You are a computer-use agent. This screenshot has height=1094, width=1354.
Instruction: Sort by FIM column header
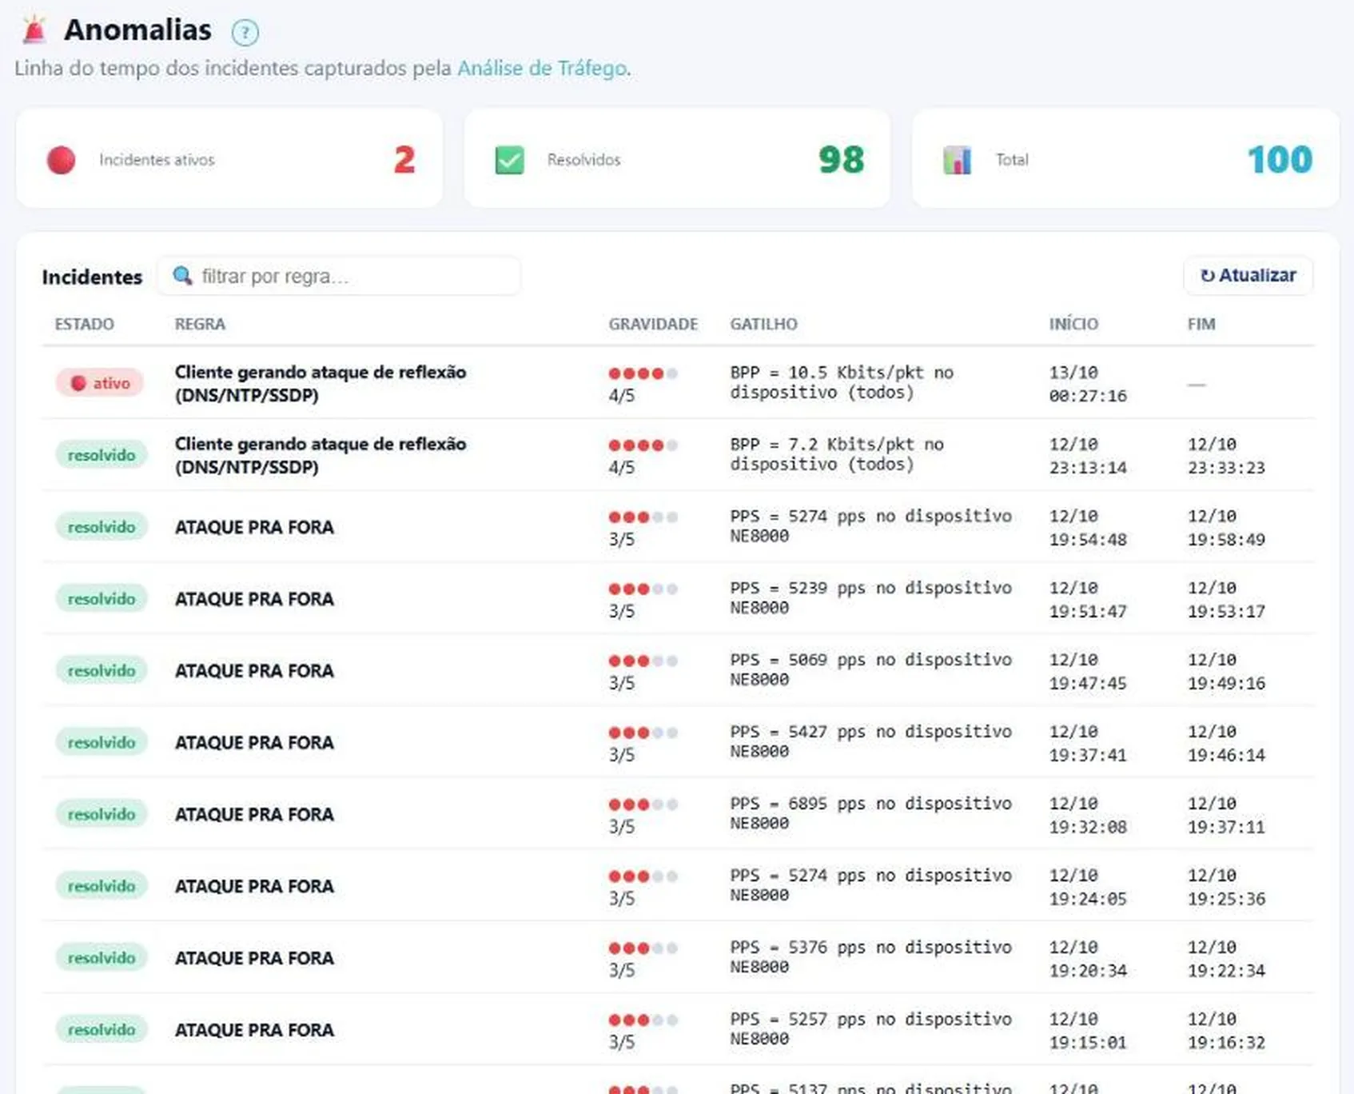click(1201, 324)
